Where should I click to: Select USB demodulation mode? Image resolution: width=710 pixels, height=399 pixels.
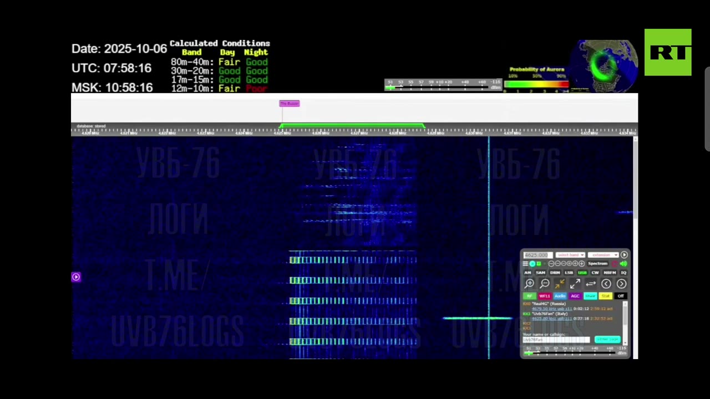pyautogui.click(x=582, y=273)
